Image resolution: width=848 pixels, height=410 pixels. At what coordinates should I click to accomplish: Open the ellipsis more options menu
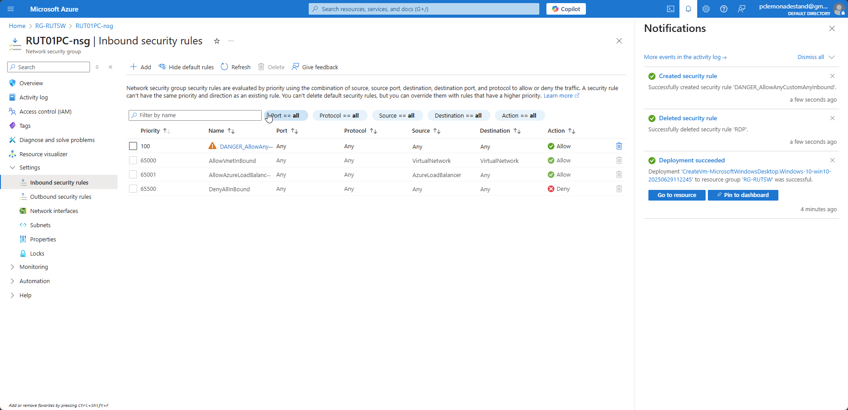point(231,41)
